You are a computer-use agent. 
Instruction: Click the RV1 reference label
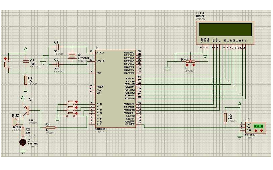pos(184,59)
